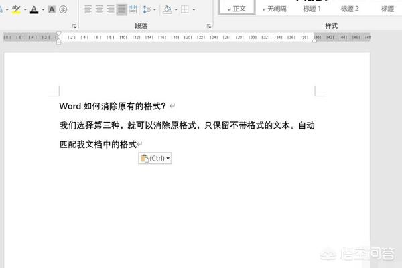Open the font color dropdown arrow
402x268 pixels.
pyautogui.click(x=43, y=10)
